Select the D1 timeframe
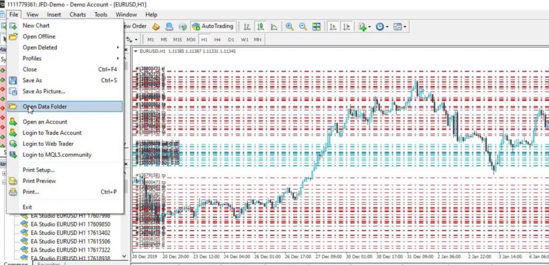This screenshot has width=549, height=265. click(231, 40)
